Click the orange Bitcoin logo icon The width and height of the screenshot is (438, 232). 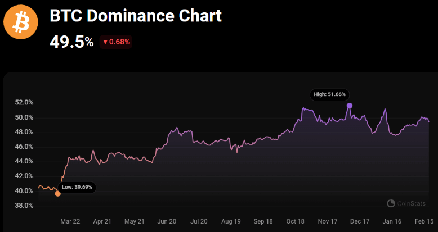click(20, 23)
